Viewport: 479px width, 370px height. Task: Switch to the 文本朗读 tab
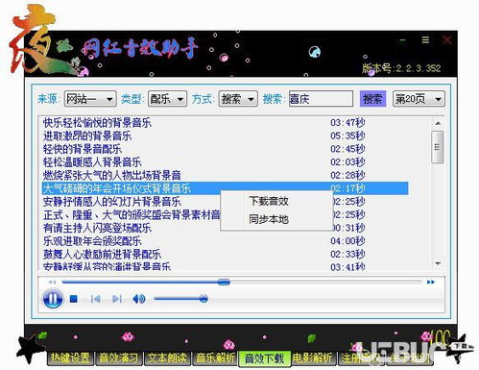click(167, 358)
